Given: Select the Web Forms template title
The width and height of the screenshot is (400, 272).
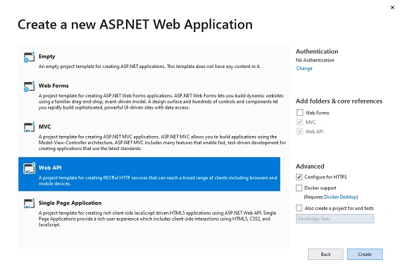Looking at the screenshot, I should point(53,85).
